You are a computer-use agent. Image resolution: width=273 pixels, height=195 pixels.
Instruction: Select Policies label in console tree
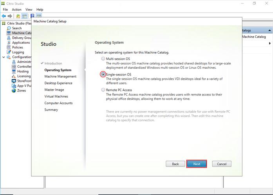point(17,47)
